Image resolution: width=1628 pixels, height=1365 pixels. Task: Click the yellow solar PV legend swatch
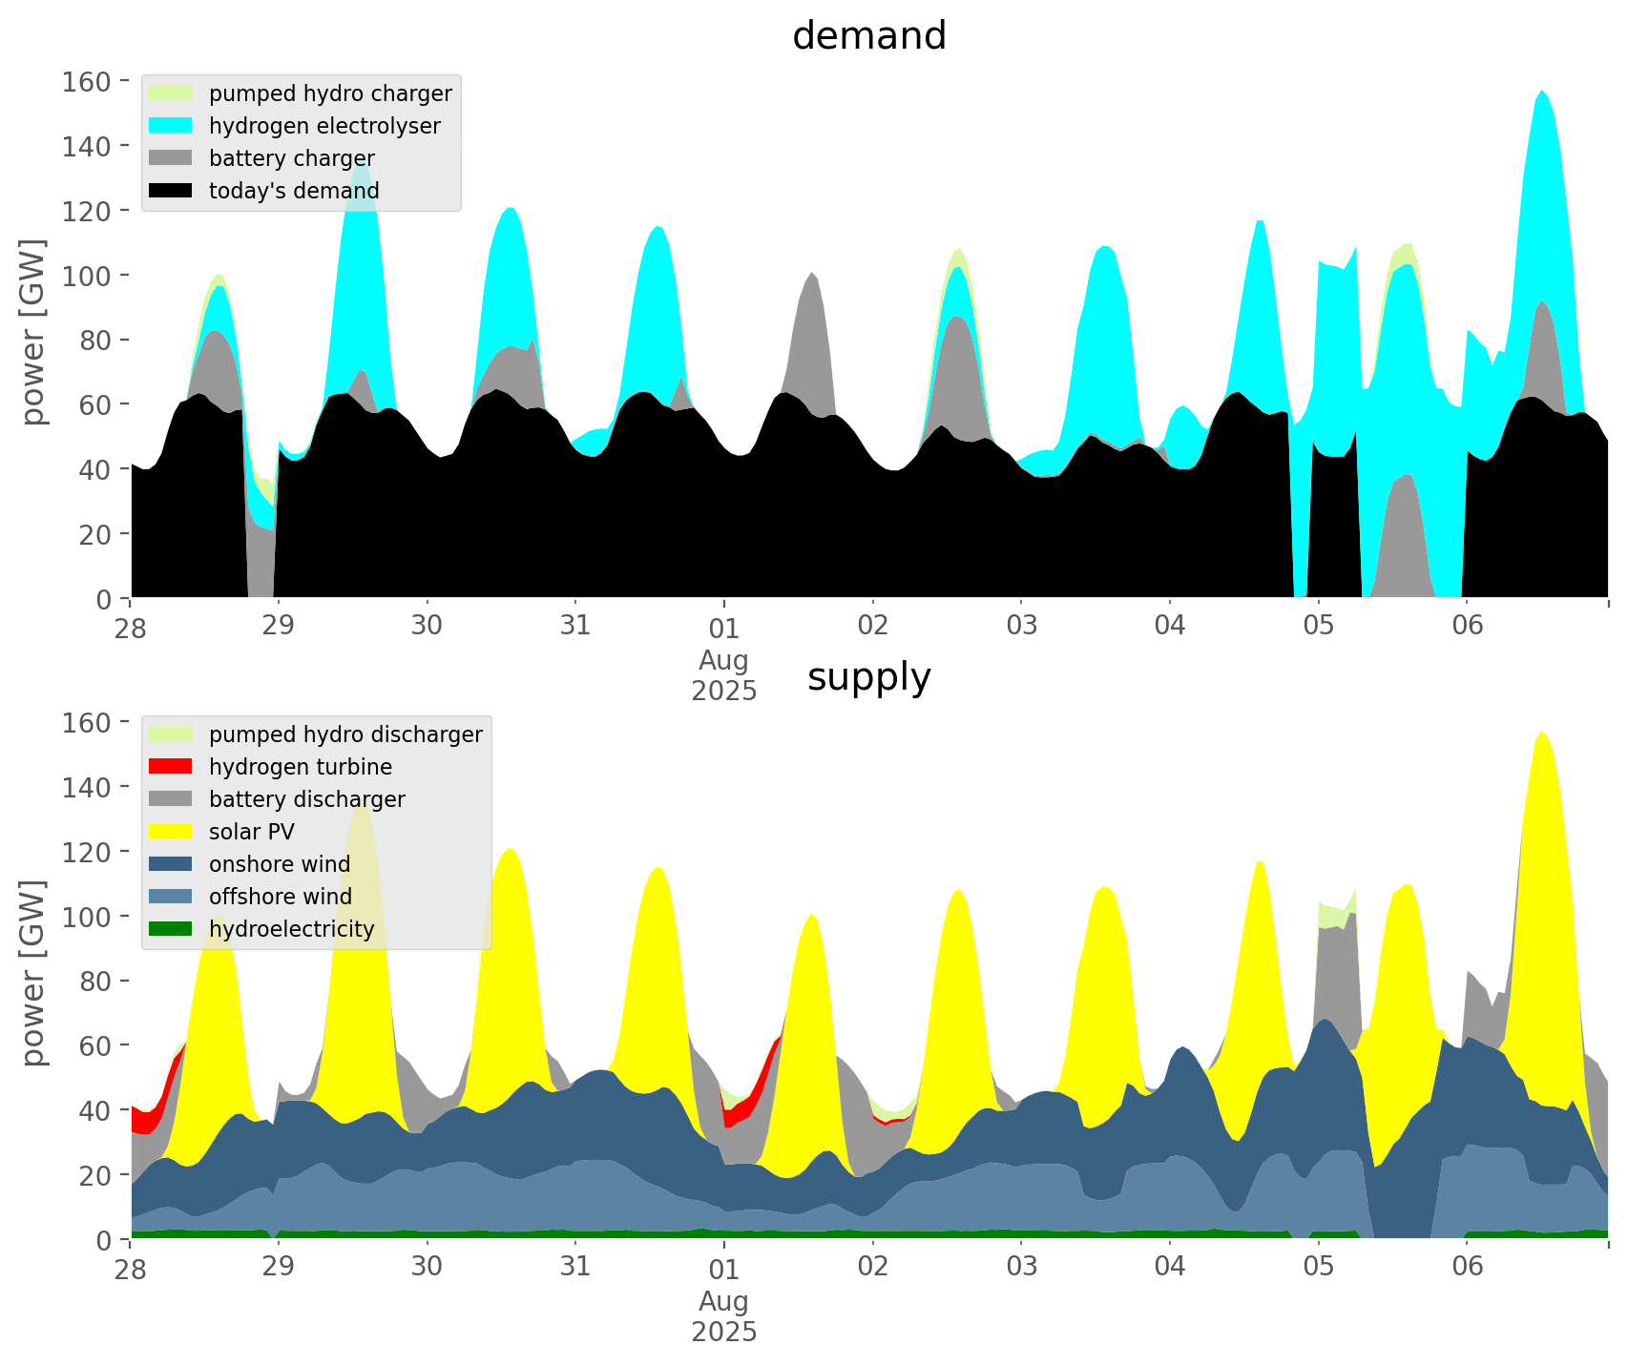(171, 832)
